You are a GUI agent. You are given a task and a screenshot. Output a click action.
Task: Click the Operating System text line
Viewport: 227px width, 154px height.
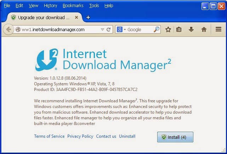coord(74,84)
